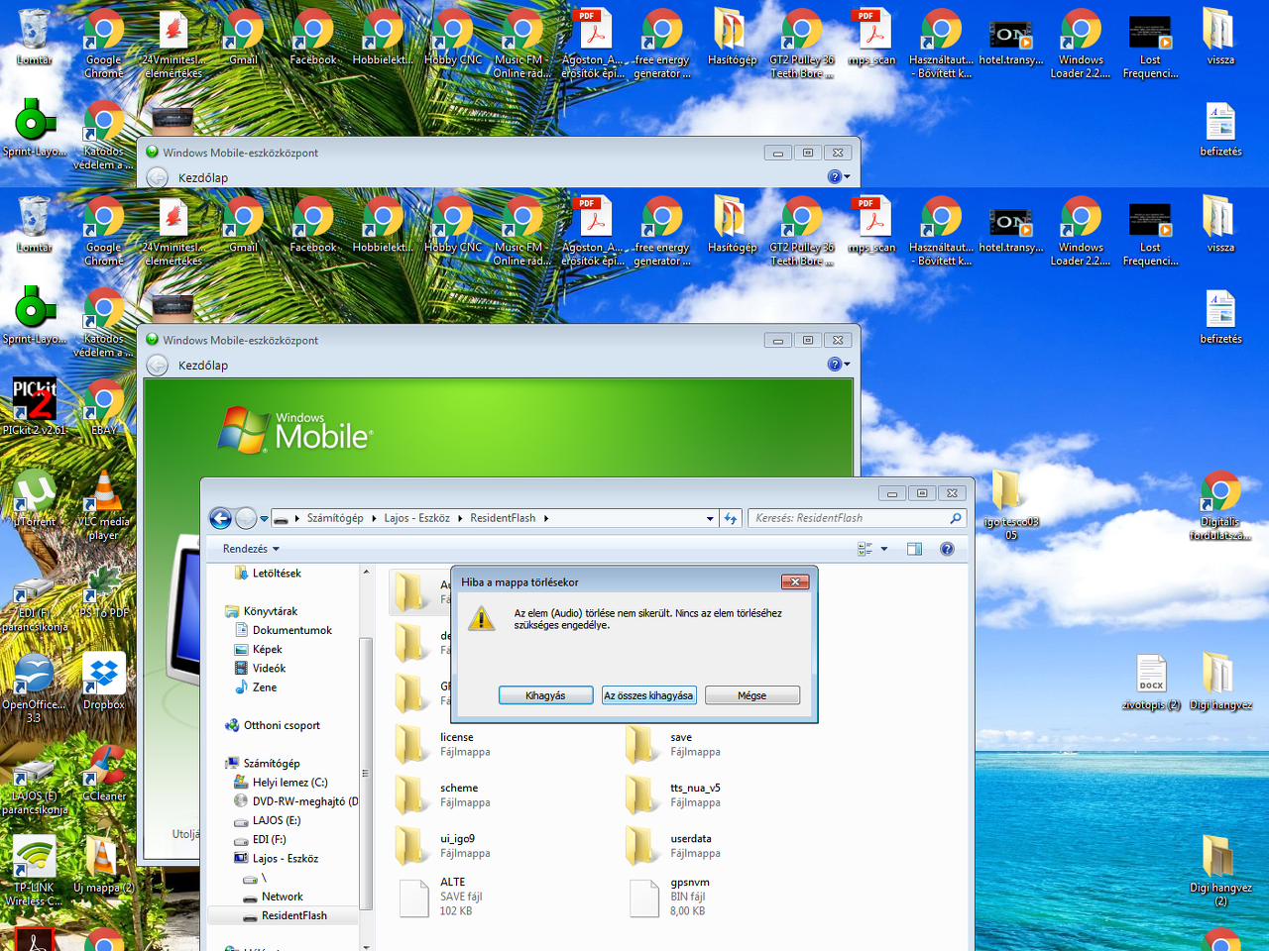Image resolution: width=1269 pixels, height=951 pixels.
Task: Open Letöltések in the navigation pane
Action: tap(268, 573)
